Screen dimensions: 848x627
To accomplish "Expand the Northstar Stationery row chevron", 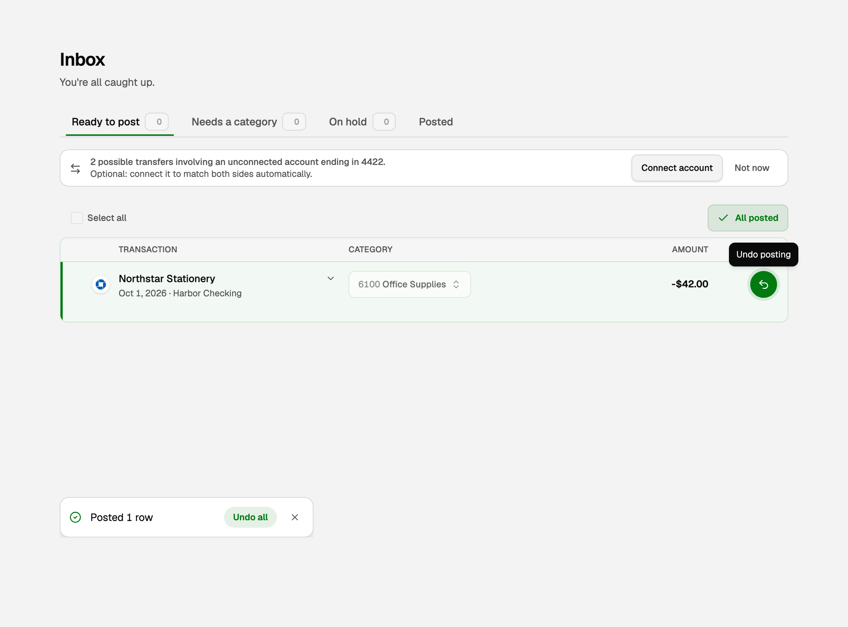I will (330, 278).
